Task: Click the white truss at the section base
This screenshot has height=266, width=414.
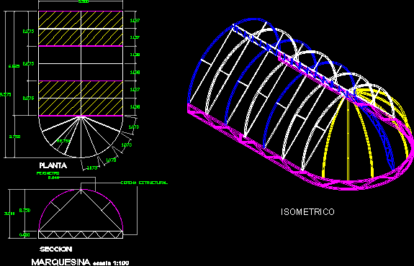Action: 81,234
